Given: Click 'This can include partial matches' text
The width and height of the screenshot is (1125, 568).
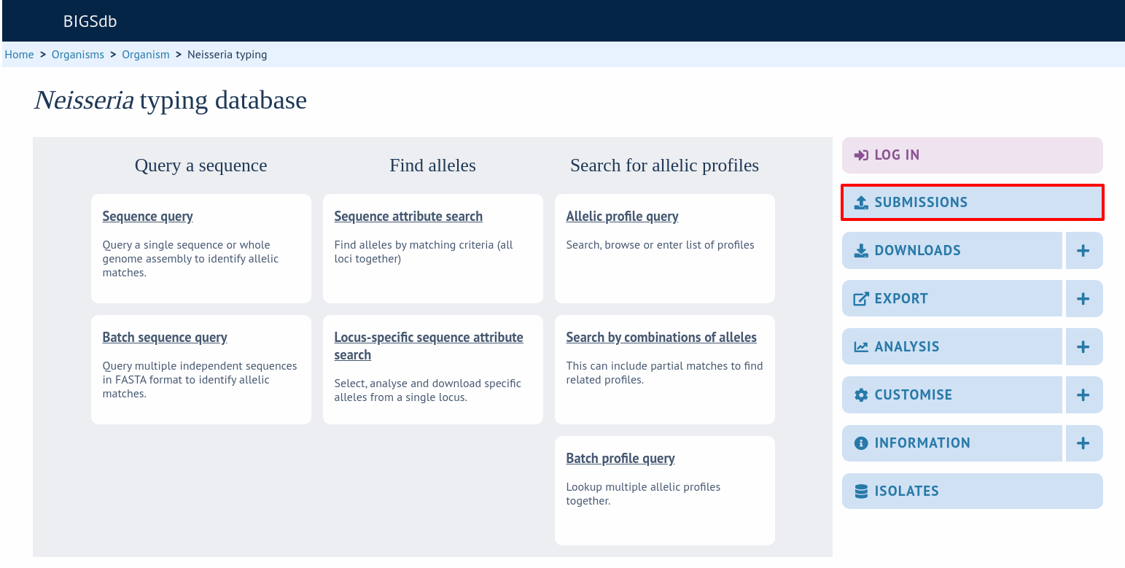Looking at the screenshot, I should [x=665, y=373].
